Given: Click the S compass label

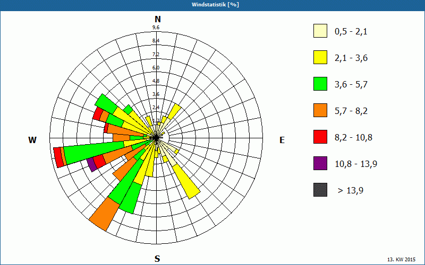Looking at the screenshot, I should (157, 259).
